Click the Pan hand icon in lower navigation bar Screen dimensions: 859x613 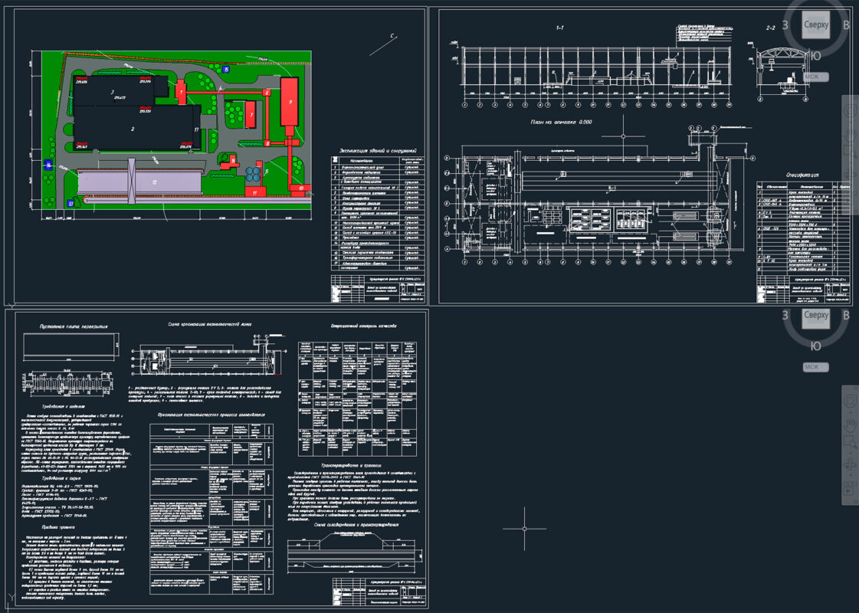tap(848, 424)
